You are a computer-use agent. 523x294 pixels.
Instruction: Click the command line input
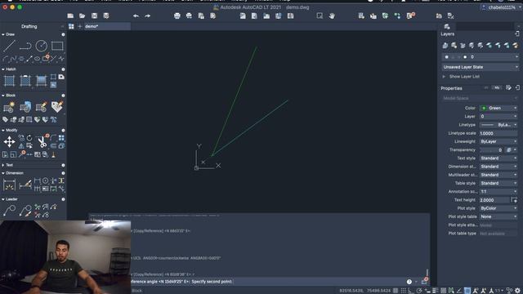(x=267, y=282)
